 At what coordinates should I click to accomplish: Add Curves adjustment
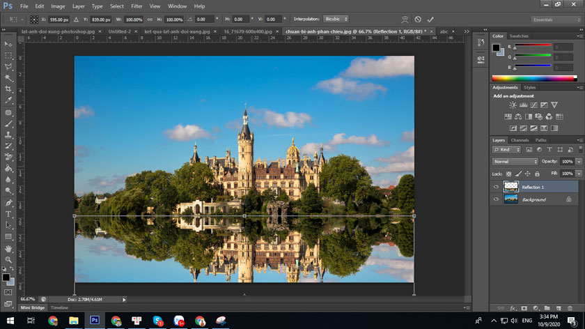[x=534, y=105]
